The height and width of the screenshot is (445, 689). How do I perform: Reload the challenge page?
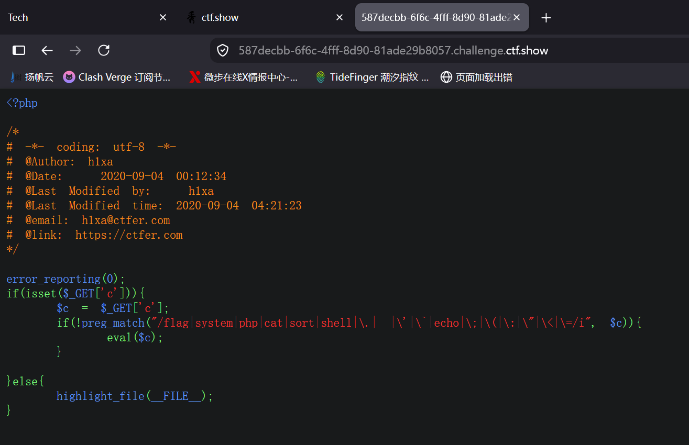point(104,50)
